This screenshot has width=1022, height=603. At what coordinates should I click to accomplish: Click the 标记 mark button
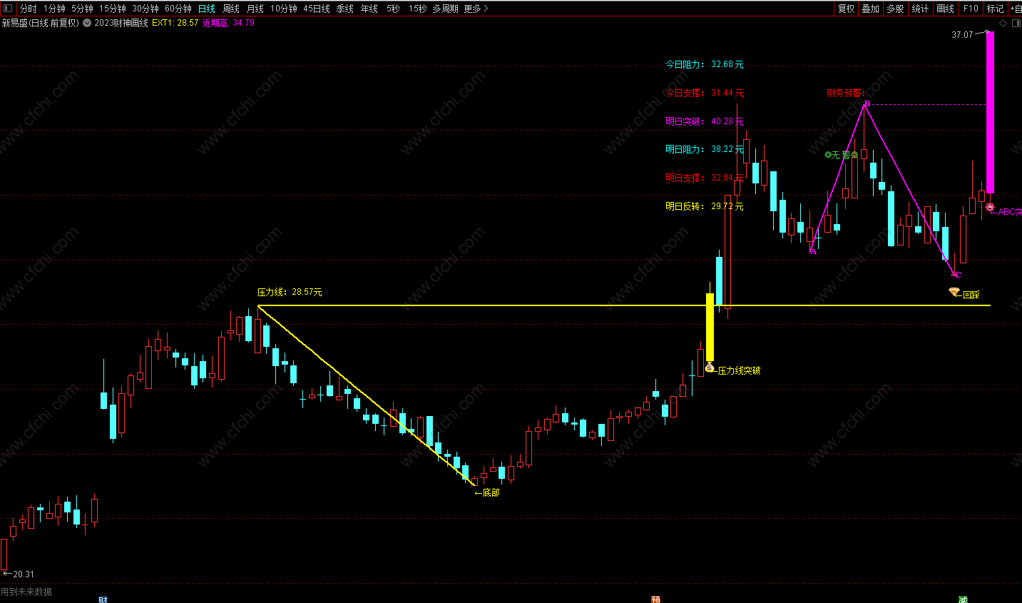tap(996, 9)
